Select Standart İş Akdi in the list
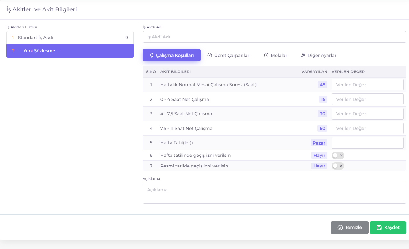The image size is (409, 249). point(70,38)
